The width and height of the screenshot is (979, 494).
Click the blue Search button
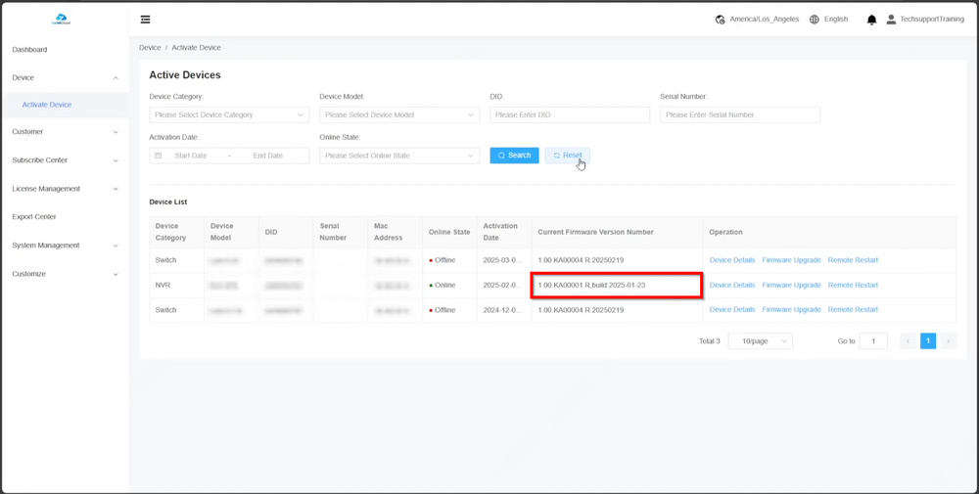[514, 156]
